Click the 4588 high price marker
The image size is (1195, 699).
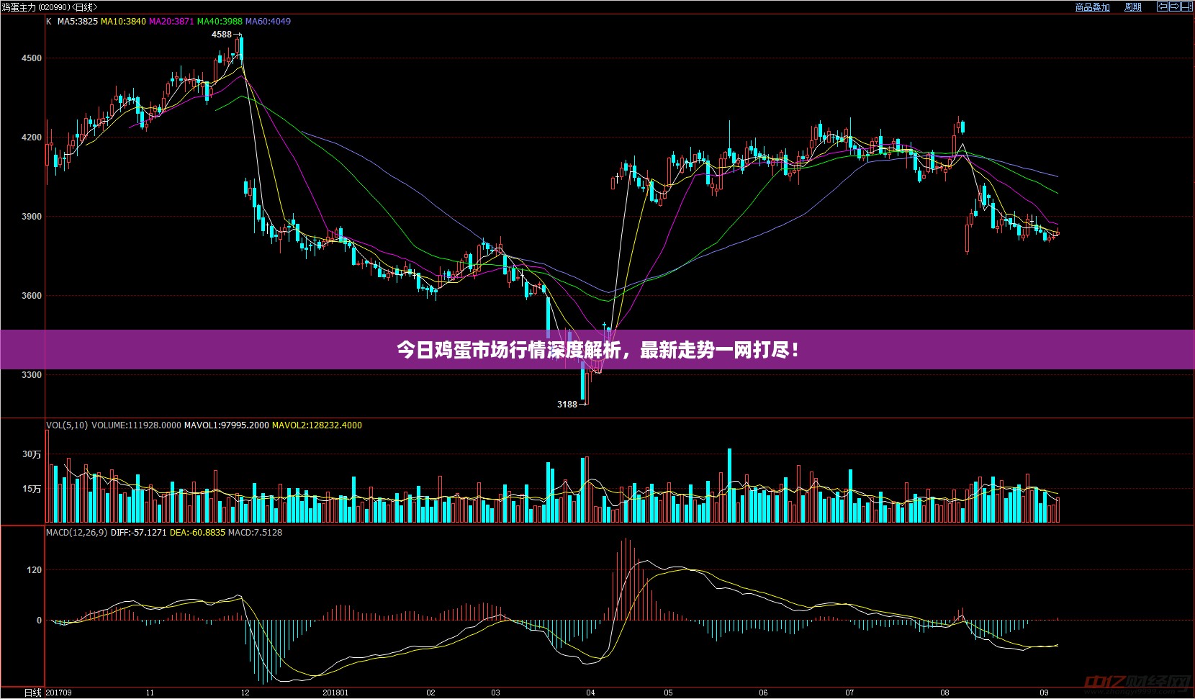tap(222, 35)
